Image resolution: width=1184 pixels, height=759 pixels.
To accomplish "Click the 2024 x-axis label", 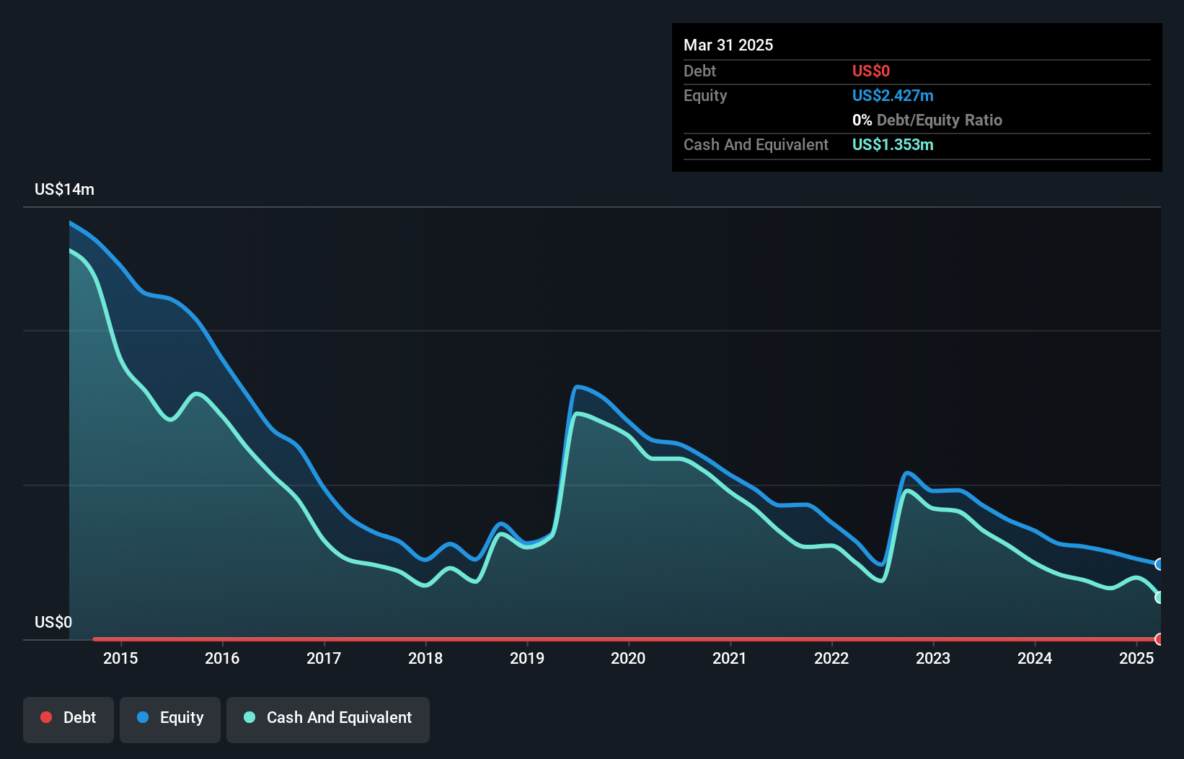I will [1035, 658].
